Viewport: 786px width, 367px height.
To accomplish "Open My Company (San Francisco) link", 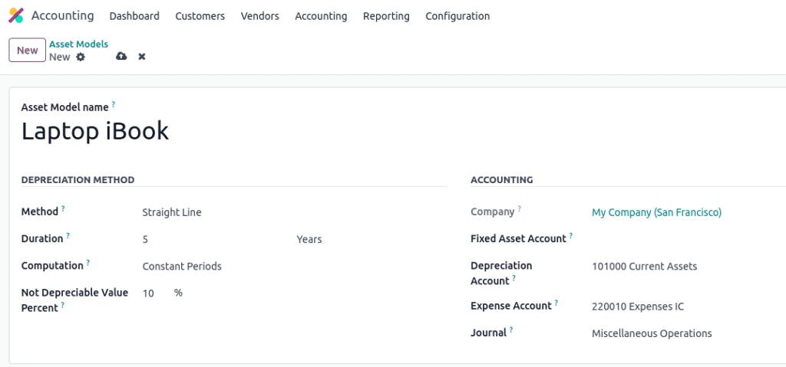I will (657, 212).
